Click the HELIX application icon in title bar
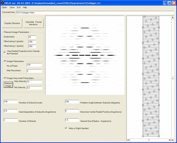 click(x=2, y=3)
